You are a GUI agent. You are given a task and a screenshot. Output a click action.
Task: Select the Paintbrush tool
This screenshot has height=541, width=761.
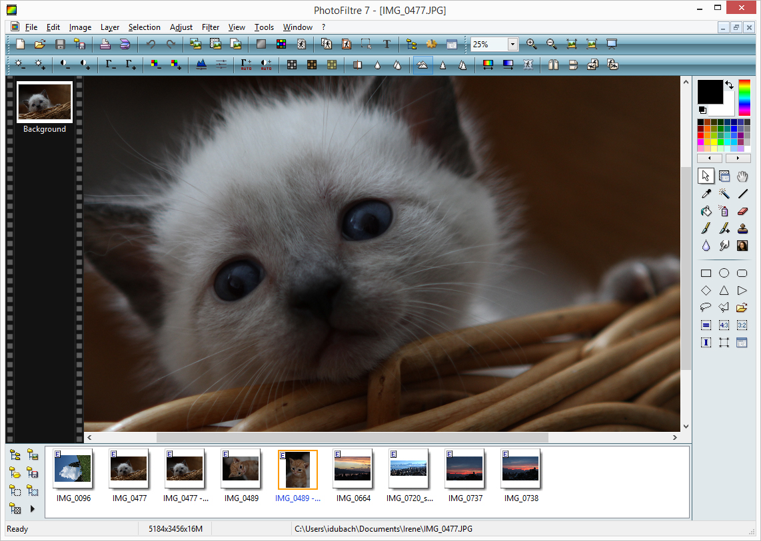[x=706, y=228]
